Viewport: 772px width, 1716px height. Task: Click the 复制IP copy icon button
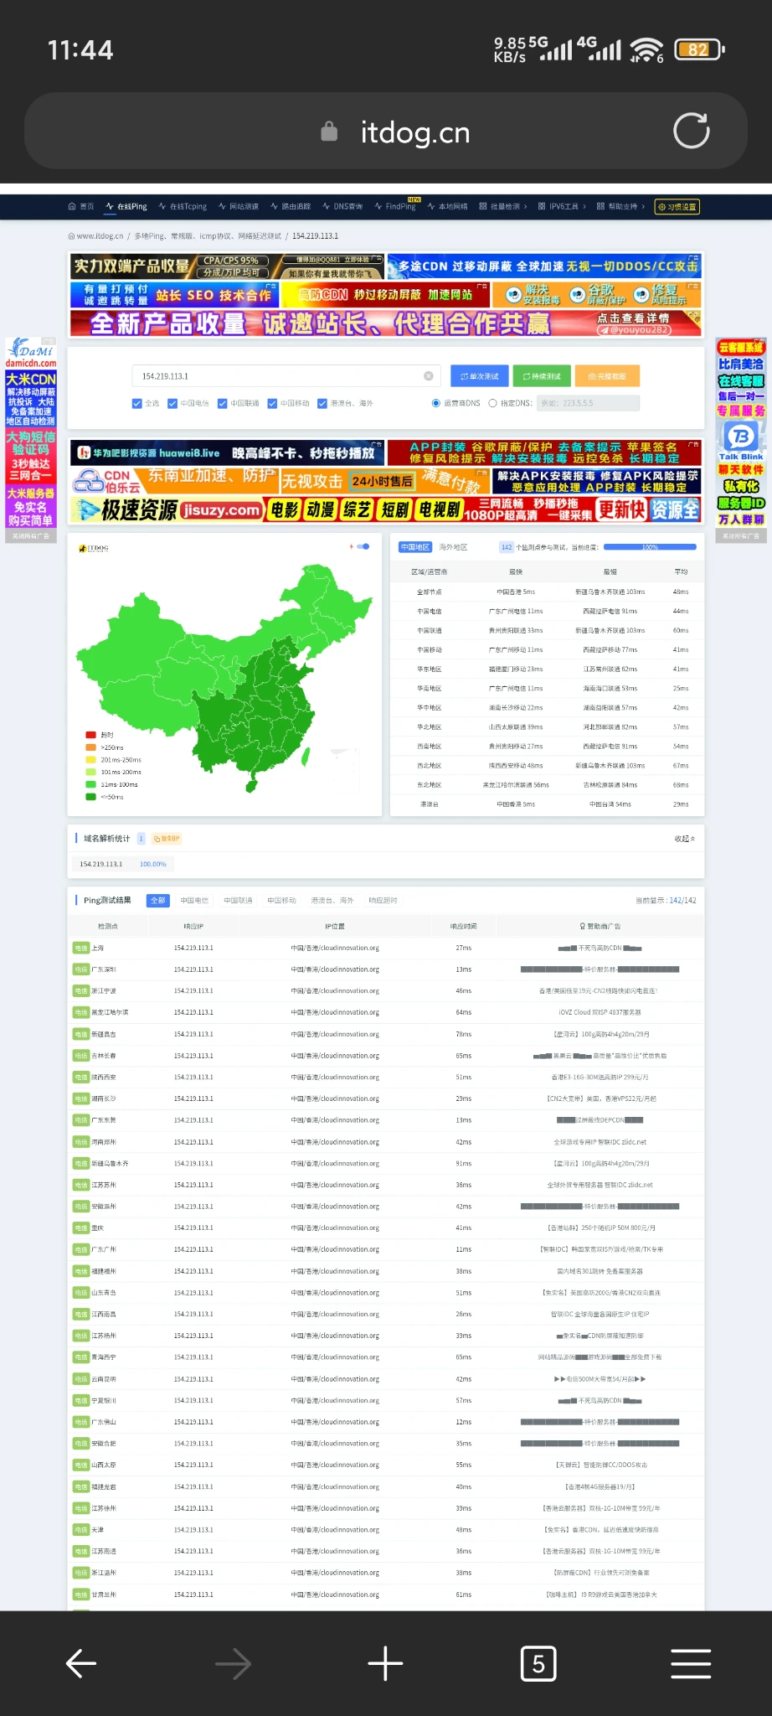[167, 838]
